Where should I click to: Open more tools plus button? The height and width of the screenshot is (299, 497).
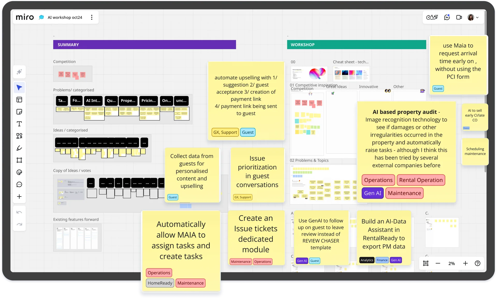click(19, 197)
